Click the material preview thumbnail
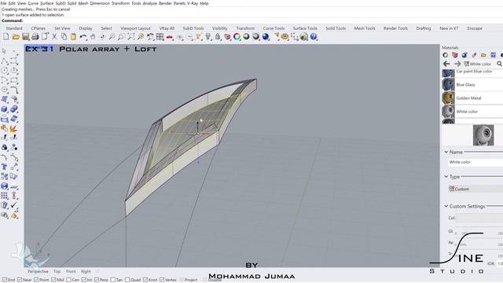Screen dimensions: 503x283 coord(483,135)
